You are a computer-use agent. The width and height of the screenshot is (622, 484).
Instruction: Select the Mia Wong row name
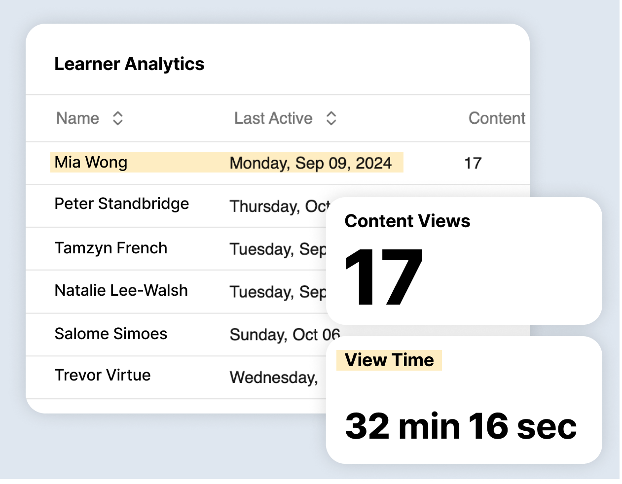click(x=91, y=162)
